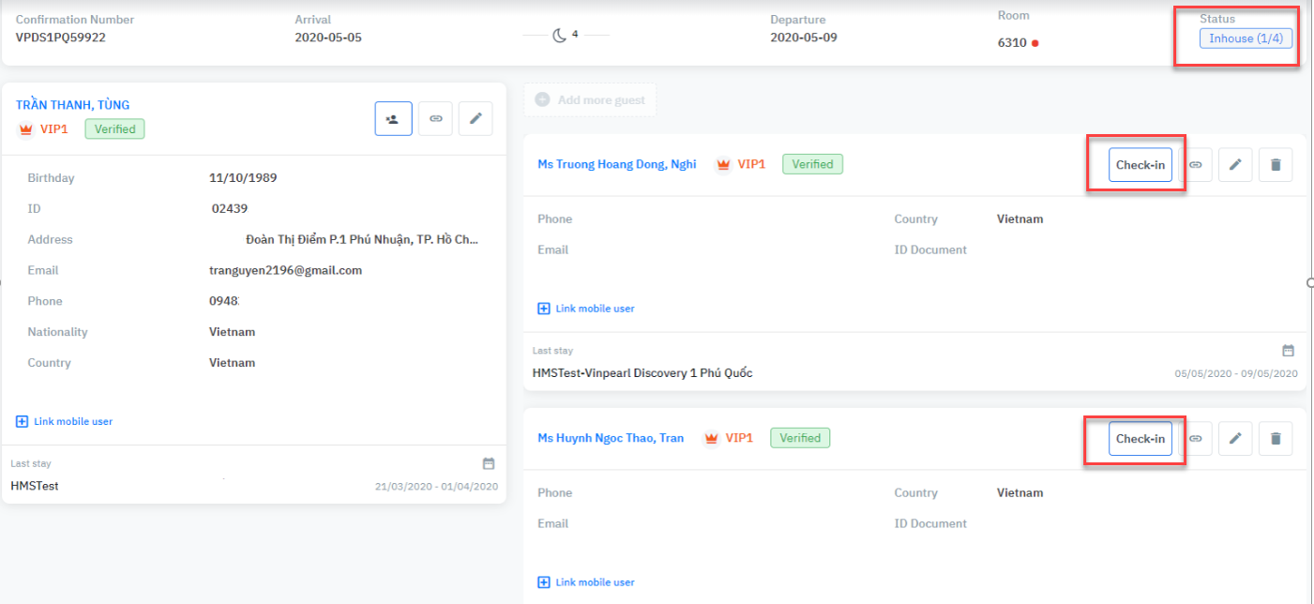Screen dimensions: 1314x604
Task: Click link icon for Ms Truong Hoang Dong
Action: (x=1196, y=165)
